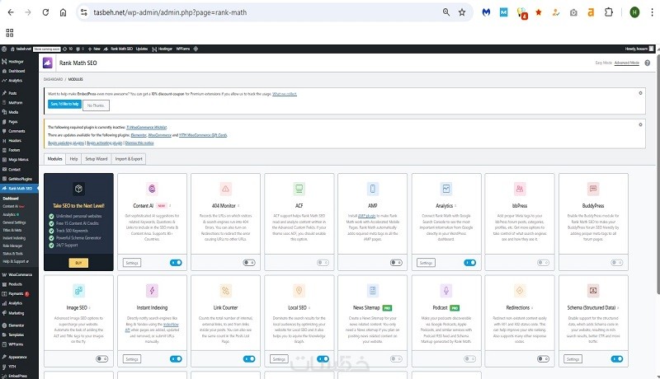This screenshot has width=660, height=379.
Task: Click the help question mark icon
Action: pyautogui.click(x=648, y=63)
